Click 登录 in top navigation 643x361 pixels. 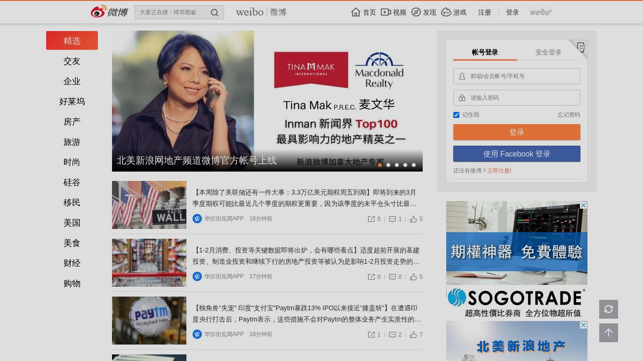(x=512, y=12)
